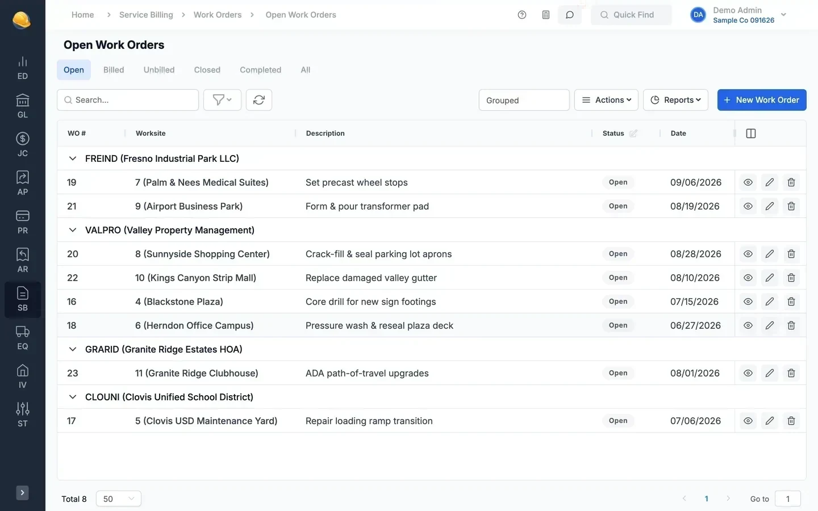Image resolution: width=818 pixels, height=511 pixels.
Task: Go to Service Billing breadcrumb
Action: 146,15
